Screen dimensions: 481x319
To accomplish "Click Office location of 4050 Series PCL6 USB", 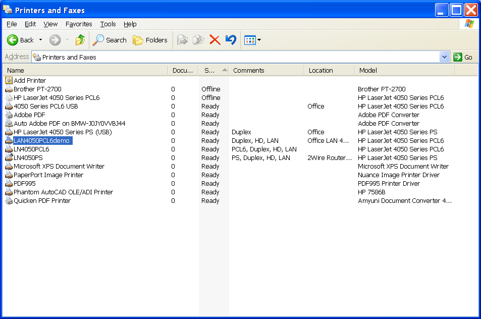I will (x=315, y=106).
